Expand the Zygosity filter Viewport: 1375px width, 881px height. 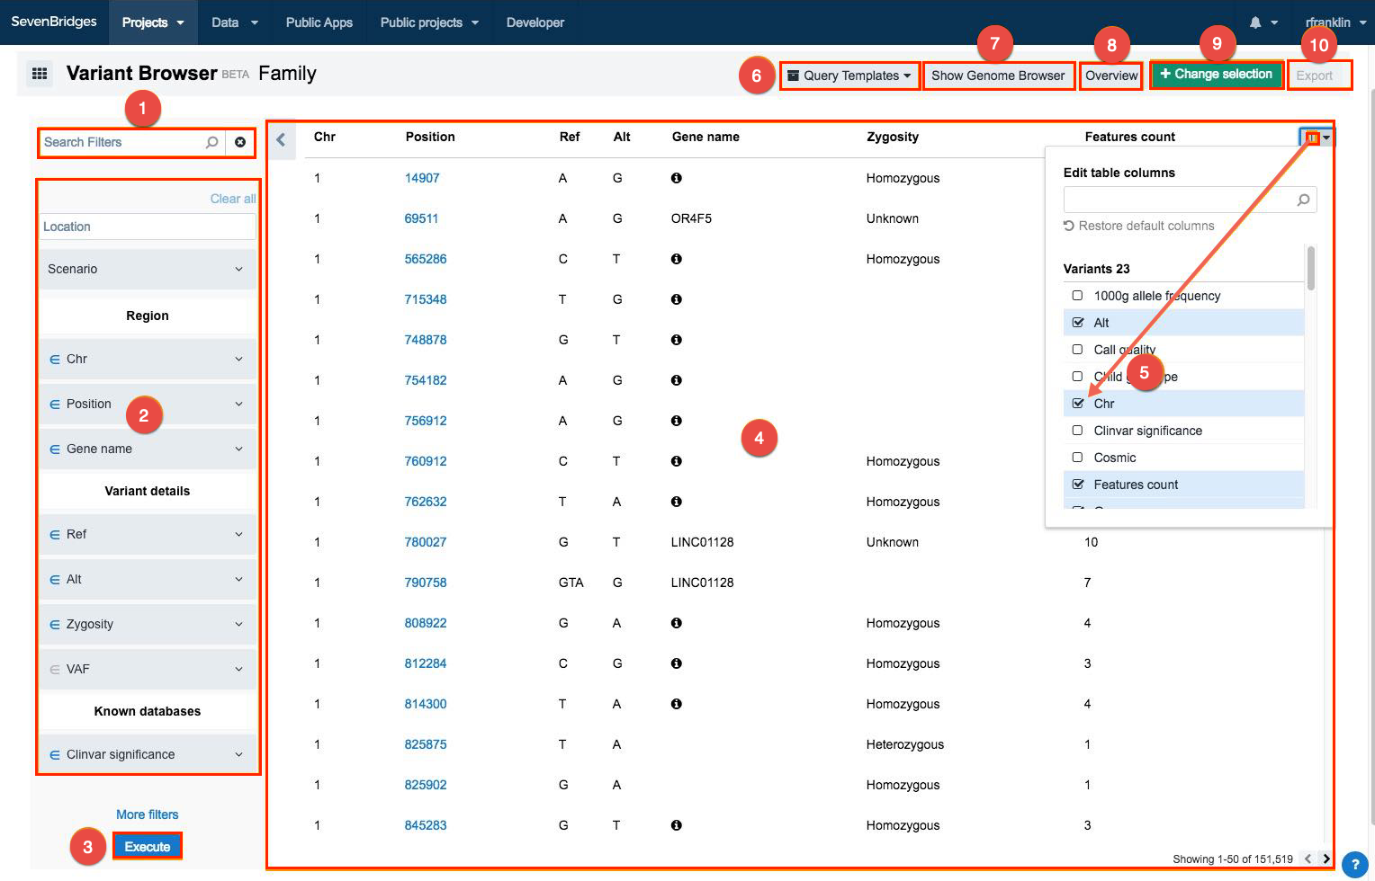(x=148, y=624)
